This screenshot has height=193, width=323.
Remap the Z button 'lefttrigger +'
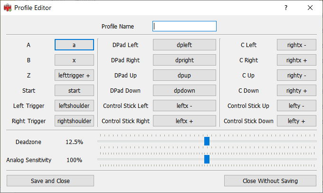coord(74,75)
